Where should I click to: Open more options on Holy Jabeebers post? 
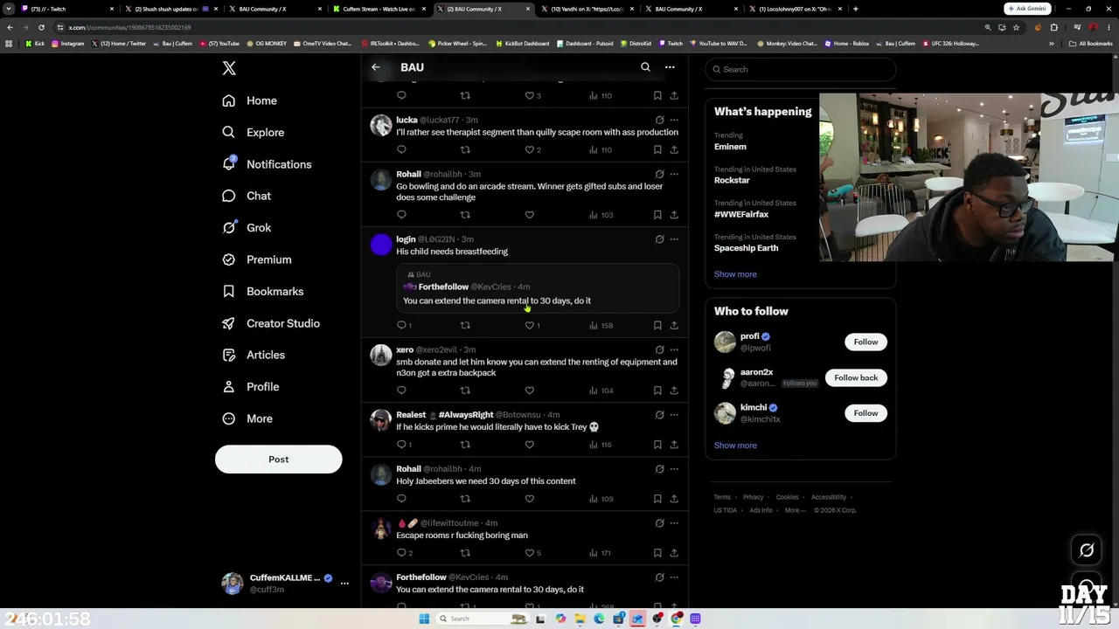click(x=674, y=469)
